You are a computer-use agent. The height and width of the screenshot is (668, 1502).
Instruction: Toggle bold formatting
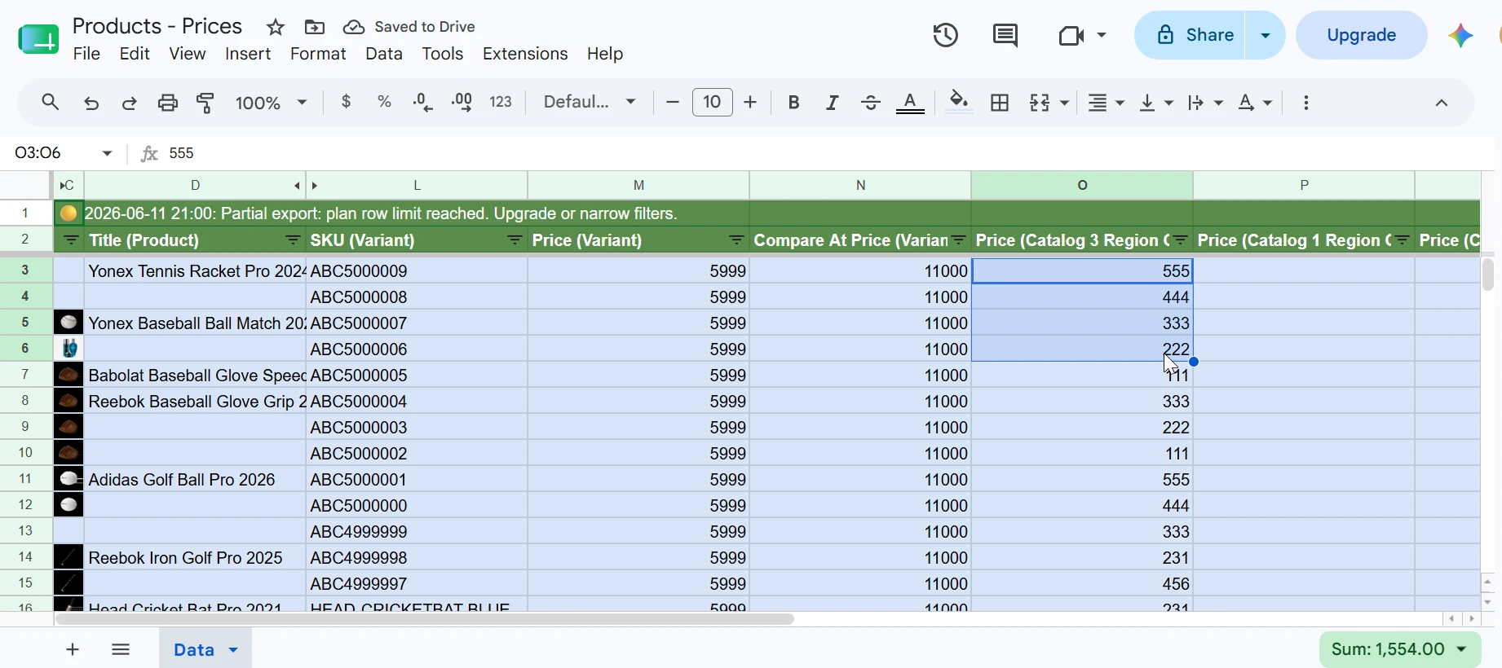coord(793,103)
